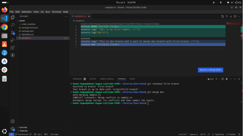Open the Selection menu
Image resolution: width=243 pixels, height=136 pixels.
[27, 12]
